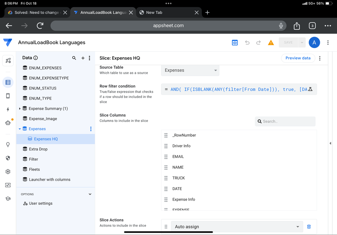The image size is (337, 235).
Task: Click the Preview data button
Action: click(x=298, y=58)
